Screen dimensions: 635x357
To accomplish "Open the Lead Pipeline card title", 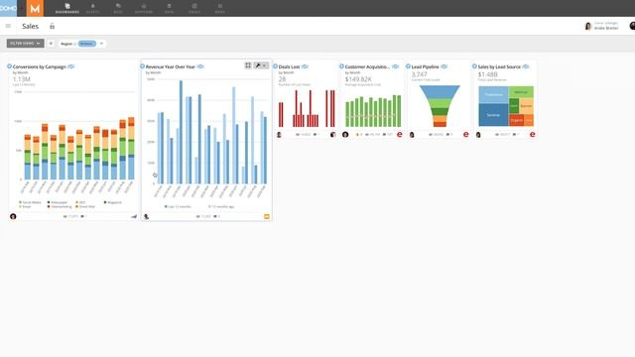I will pyautogui.click(x=426, y=66).
